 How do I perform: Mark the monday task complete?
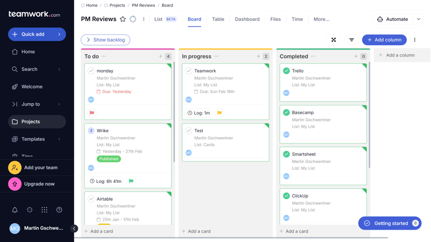(91, 71)
